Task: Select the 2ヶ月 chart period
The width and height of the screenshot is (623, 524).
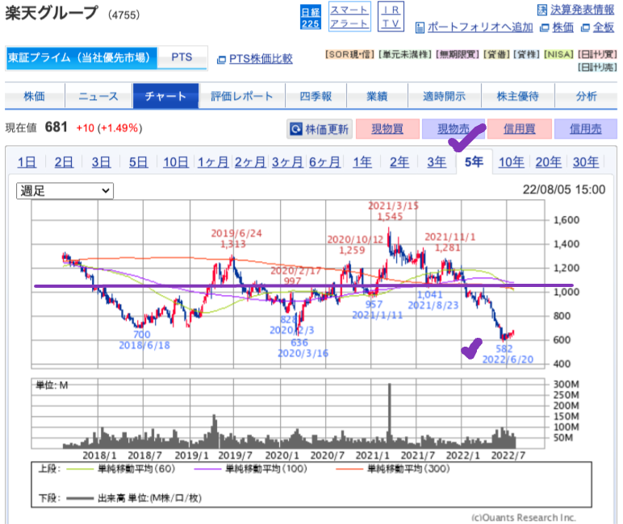Action: 250,162
